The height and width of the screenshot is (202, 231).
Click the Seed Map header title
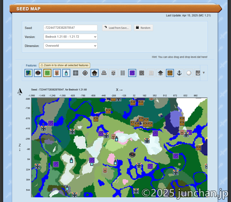pyautogui.click(x=28, y=9)
